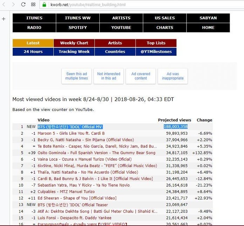Click 'Based on the view counter' text
244x226 pixels.
click(x=53, y=109)
